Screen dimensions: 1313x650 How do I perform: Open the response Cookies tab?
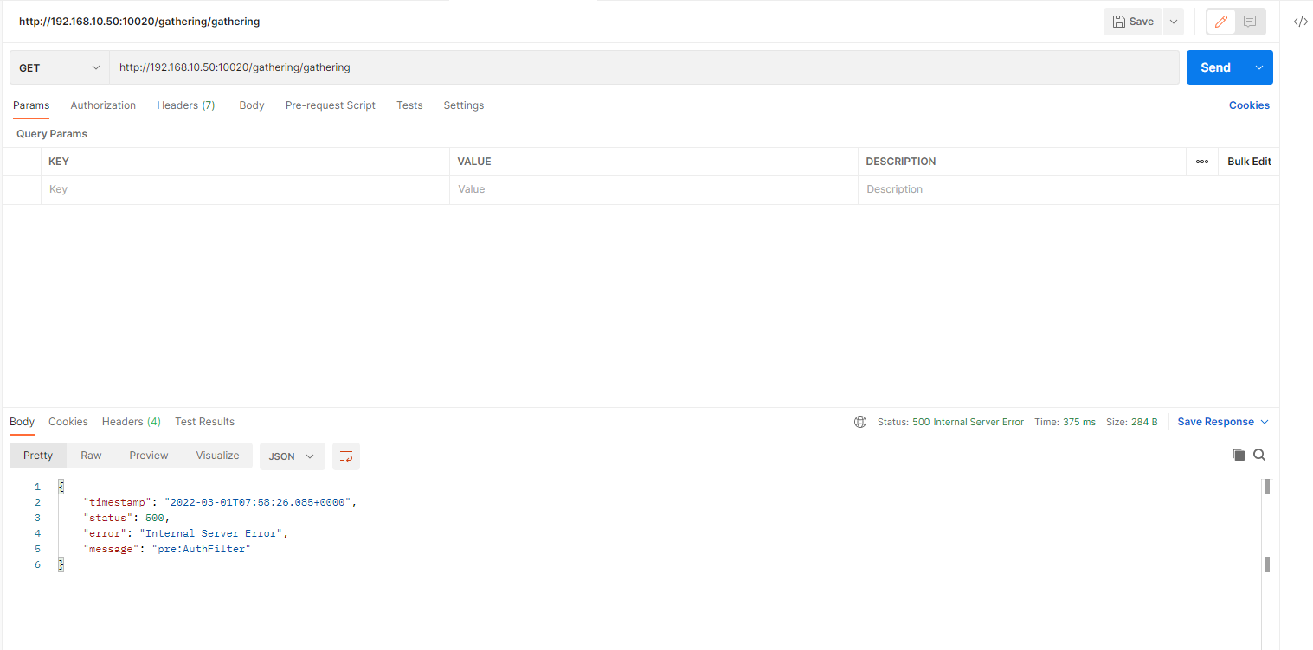(x=68, y=422)
